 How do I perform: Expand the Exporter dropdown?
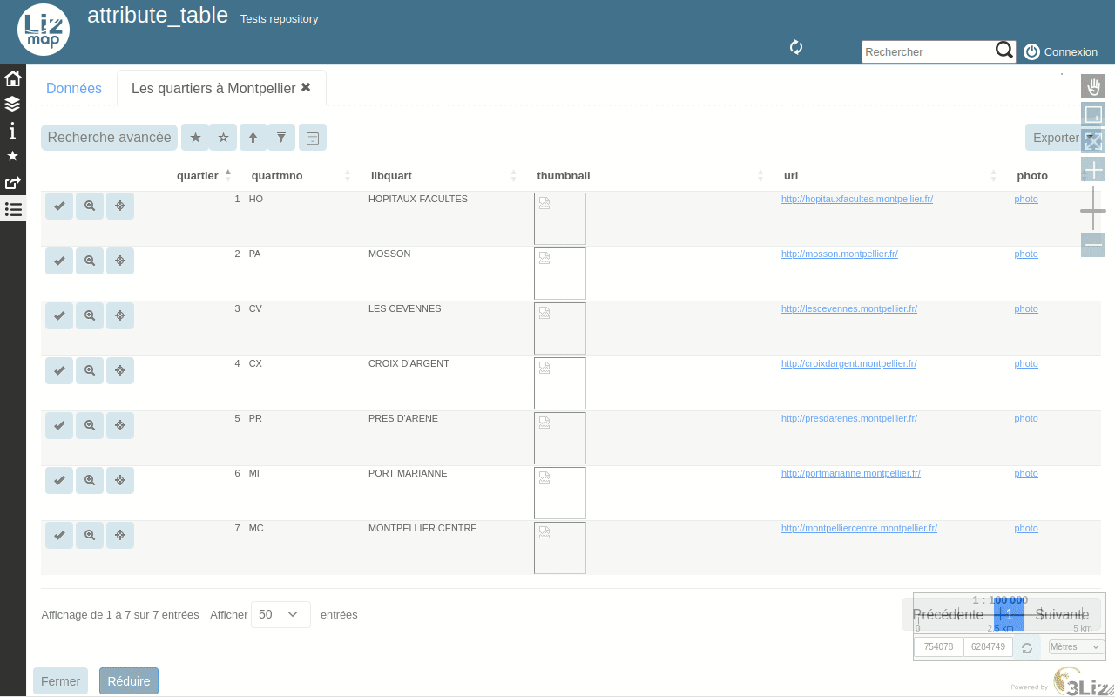tap(1063, 138)
